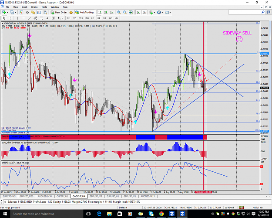Toggle Auto Scroll chart icon
Viewport: 272px width, 218px height.
pyautogui.click(x=138, y=12)
